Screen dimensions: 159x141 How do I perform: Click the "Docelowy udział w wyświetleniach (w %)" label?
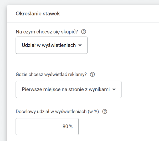[x=57, y=112]
